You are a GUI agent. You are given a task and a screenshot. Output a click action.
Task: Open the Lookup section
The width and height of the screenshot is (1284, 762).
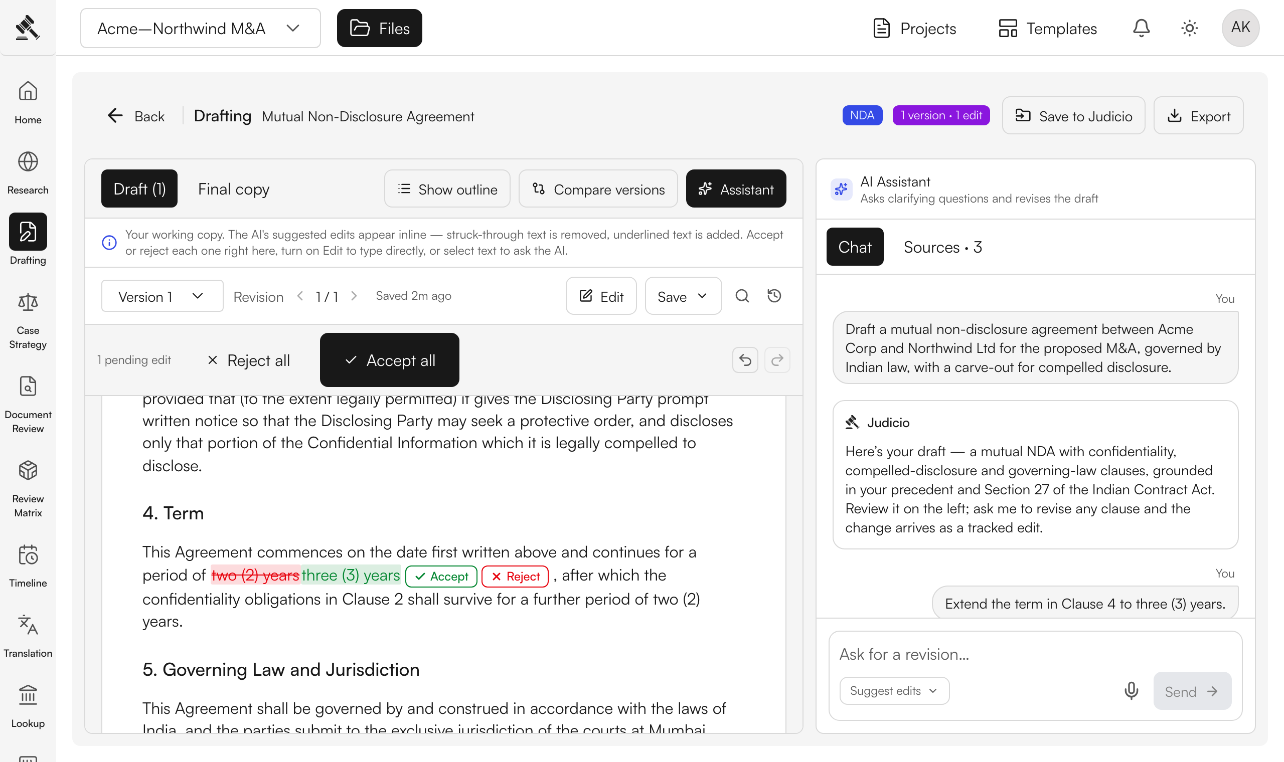[28, 707]
